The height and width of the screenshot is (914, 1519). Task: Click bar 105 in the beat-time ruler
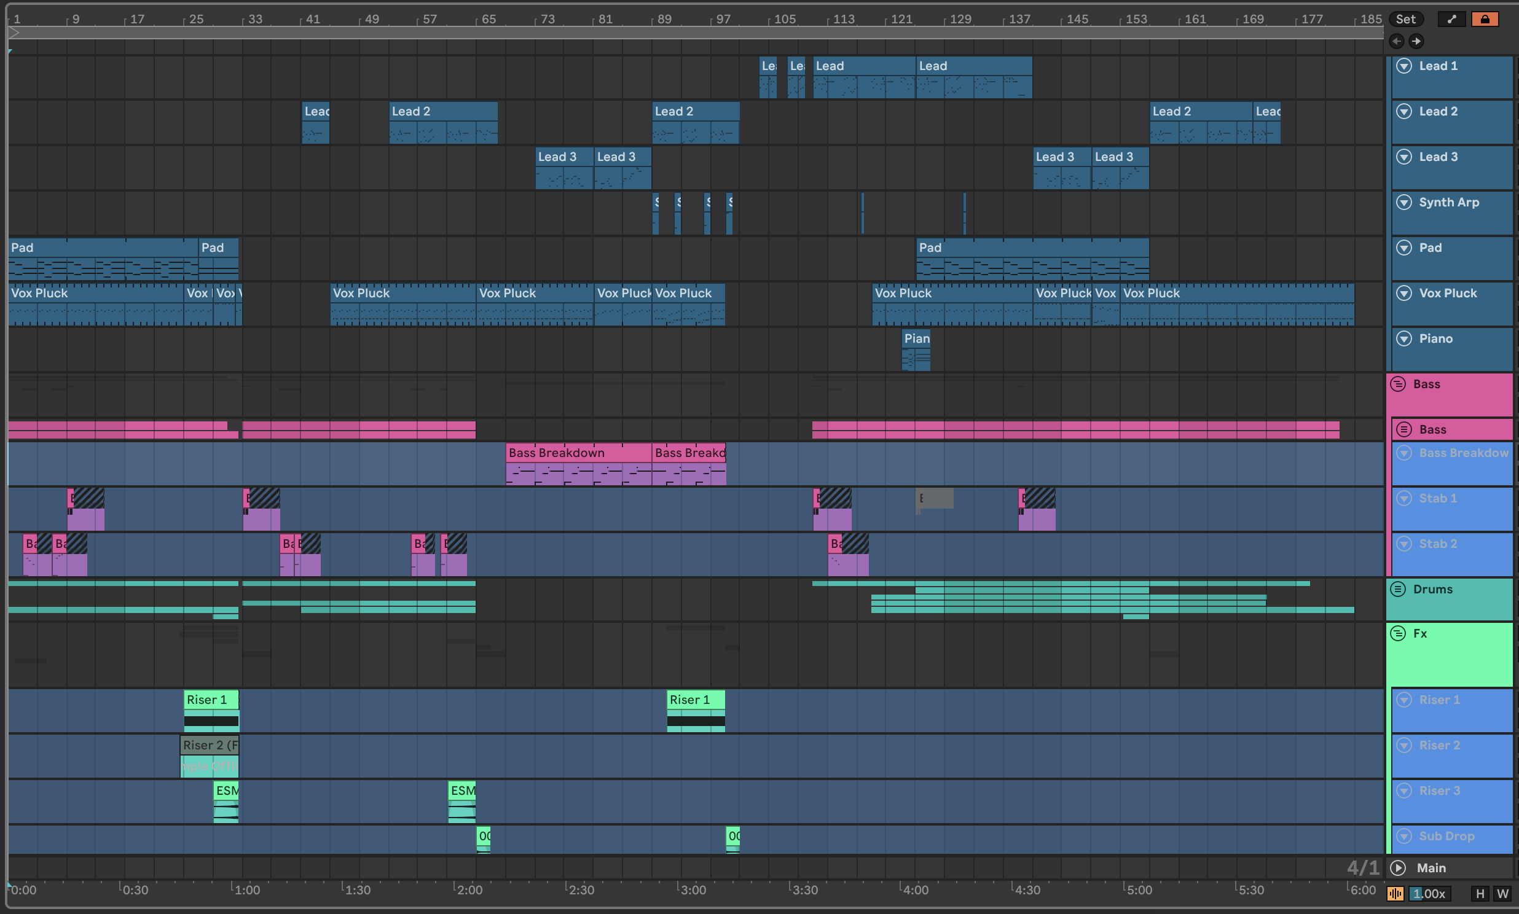pyautogui.click(x=785, y=19)
